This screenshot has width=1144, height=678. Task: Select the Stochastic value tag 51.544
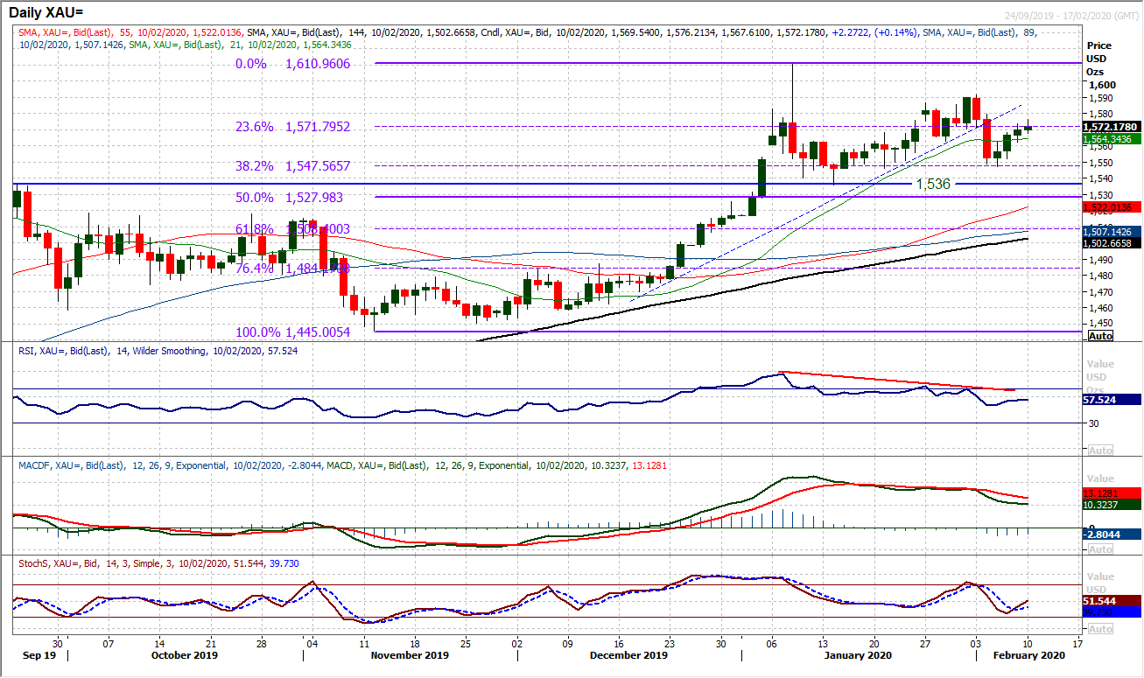click(1105, 602)
